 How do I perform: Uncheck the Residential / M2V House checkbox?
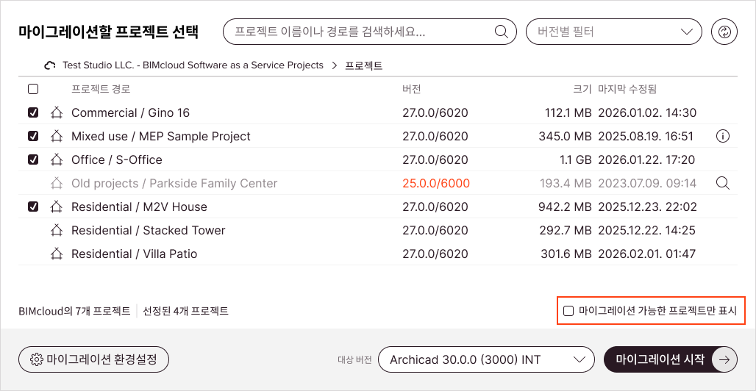coord(33,207)
